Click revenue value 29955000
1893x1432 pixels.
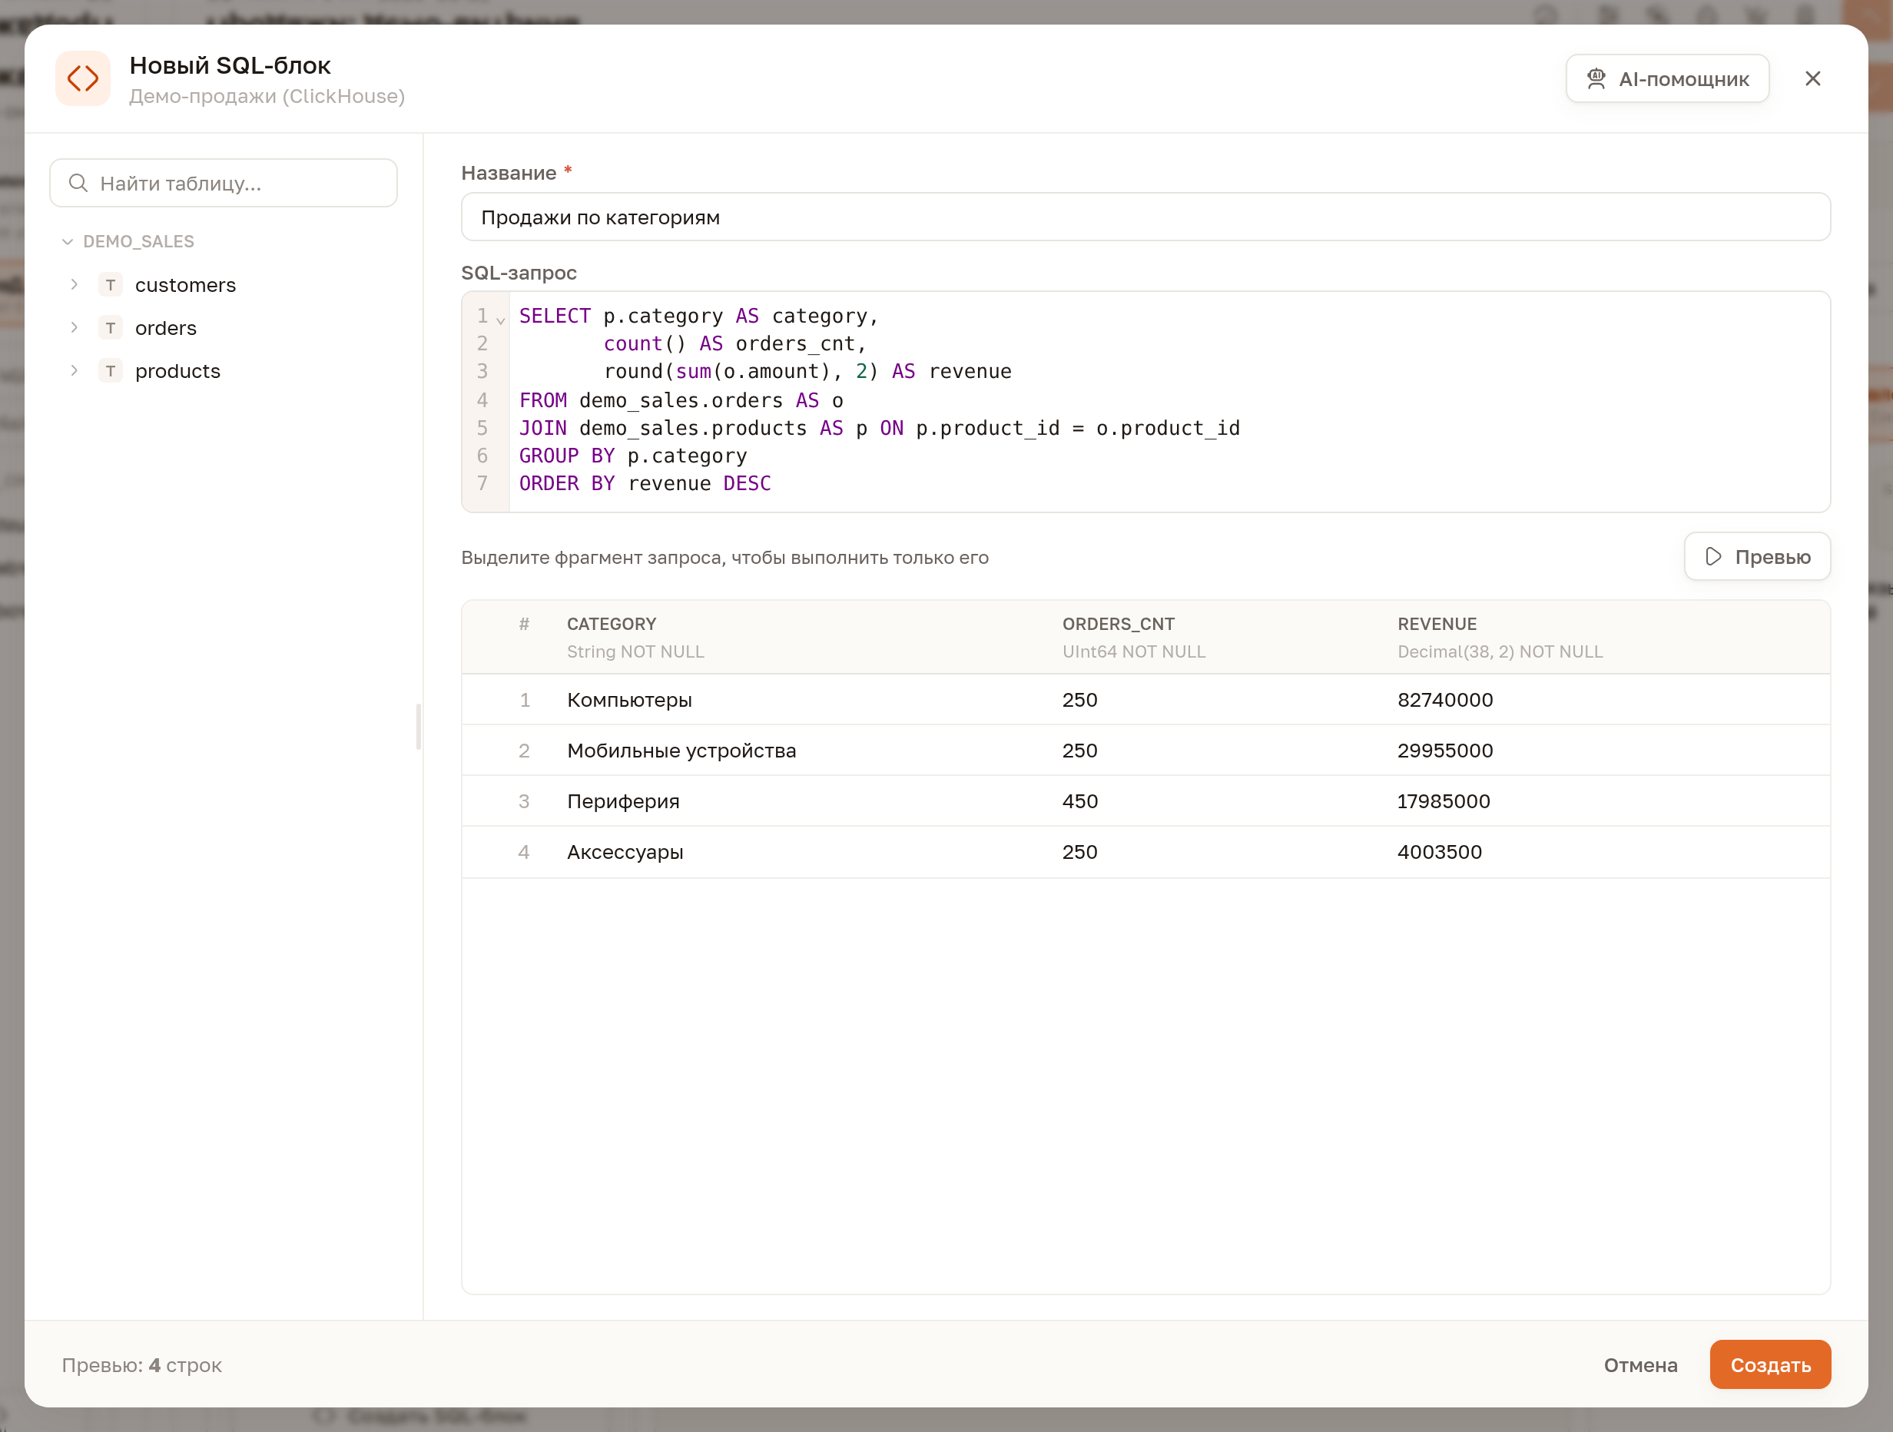click(x=1444, y=751)
